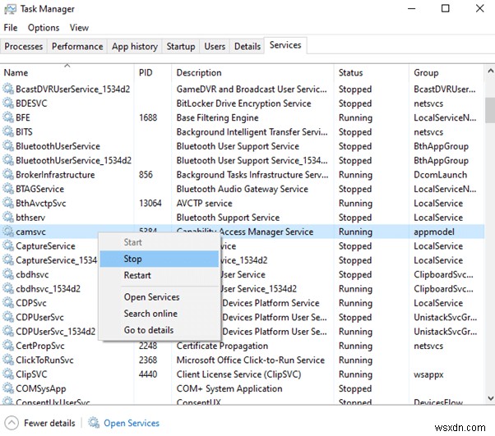
Task: Click the CDPUserSvc gear icon
Action: tap(8, 317)
